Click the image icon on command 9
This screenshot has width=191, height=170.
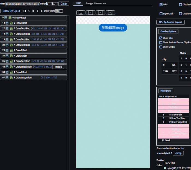click(x=6, y=18)
